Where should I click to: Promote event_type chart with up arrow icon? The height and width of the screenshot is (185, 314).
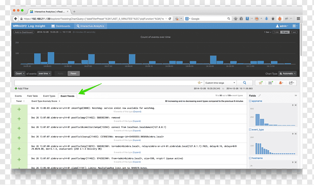point(292,134)
